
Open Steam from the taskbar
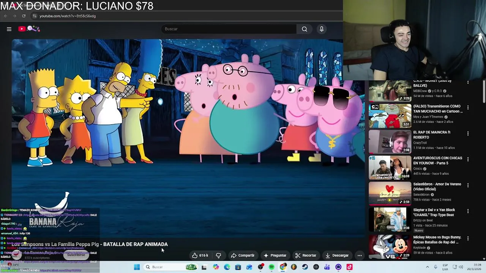pos(305,267)
